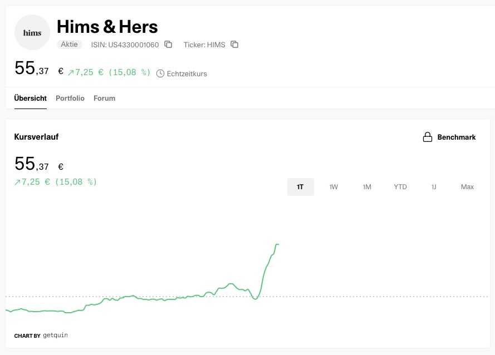Click the ISIN: US4330001060 text

[x=125, y=45]
